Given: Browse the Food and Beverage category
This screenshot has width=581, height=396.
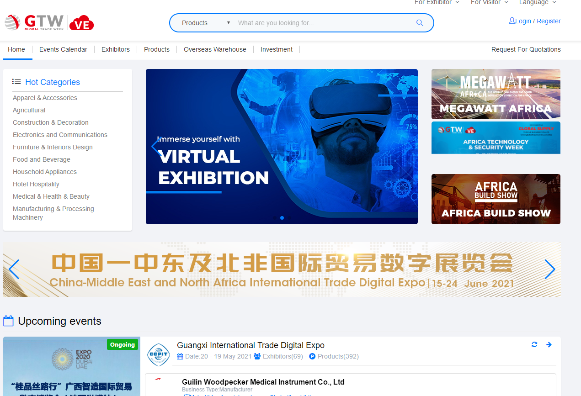Looking at the screenshot, I should [x=42, y=159].
